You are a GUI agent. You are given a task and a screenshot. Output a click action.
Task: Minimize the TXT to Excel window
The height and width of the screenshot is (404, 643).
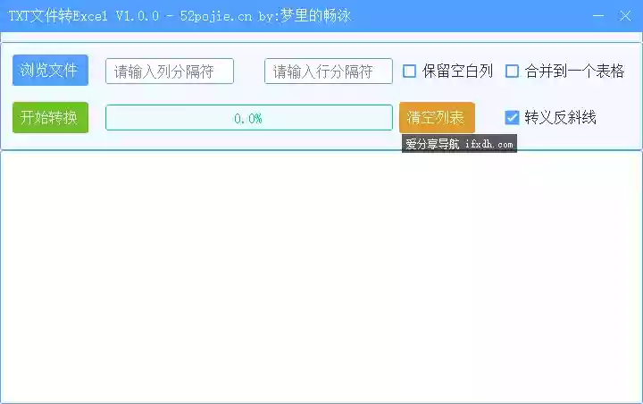coord(598,15)
